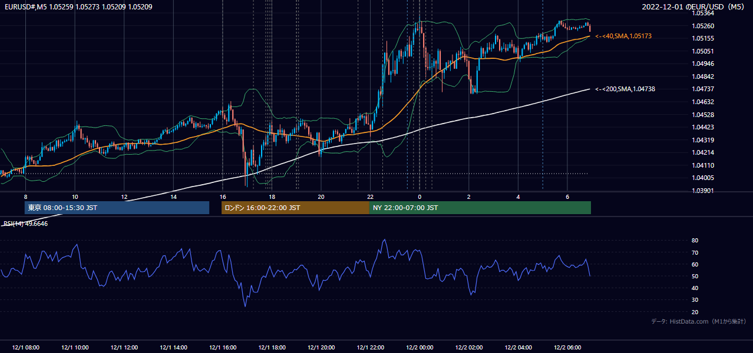Select the 40 SMA label reading 1.05173
The height and width of the screenshot is (353, 753).
pos(623,36)
